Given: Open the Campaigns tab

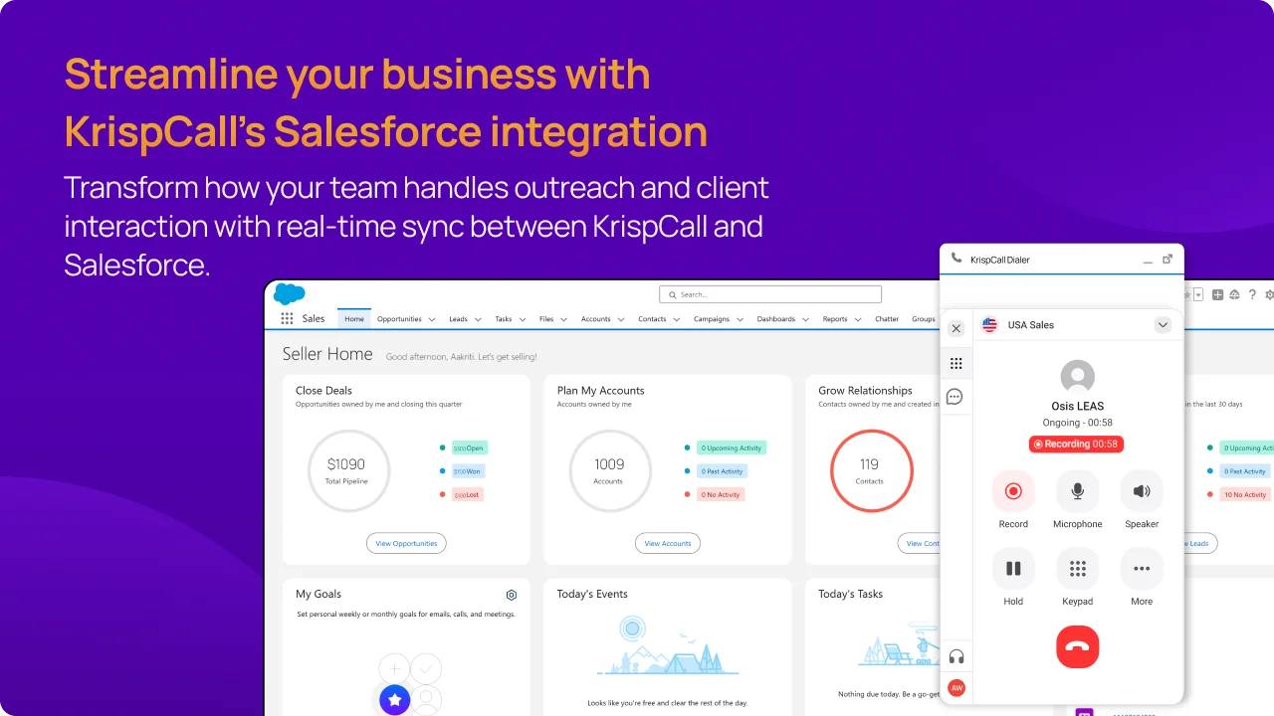Looking at the screenshot, I should point(712,319).
